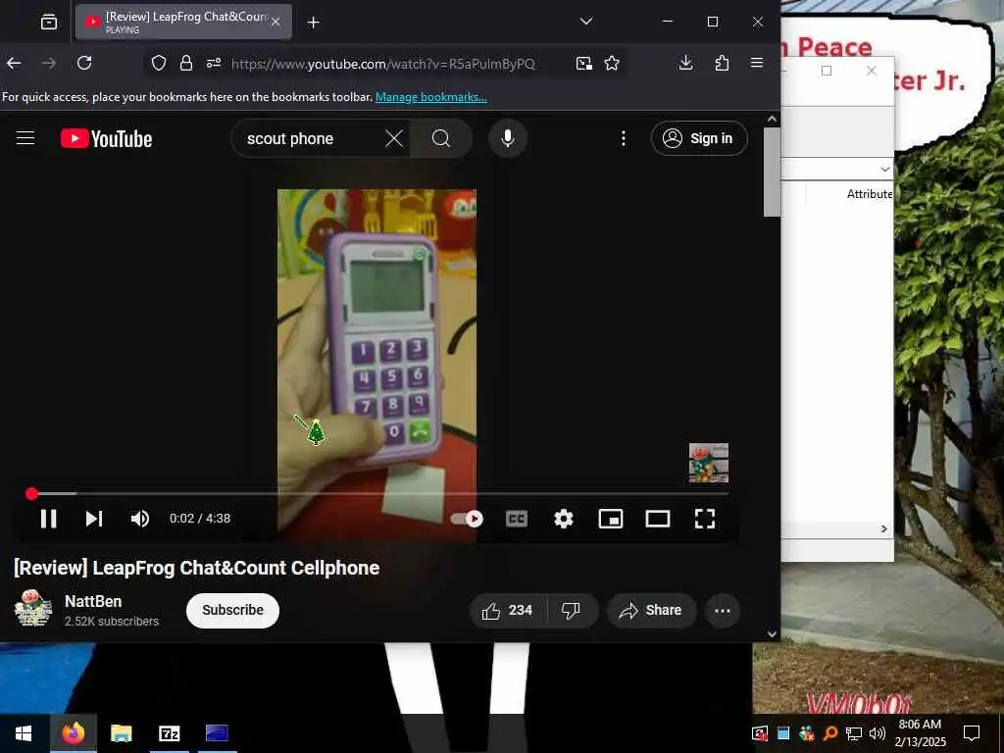
Task: Open 7-Zip taskbar button
Action: pos(169,733)
